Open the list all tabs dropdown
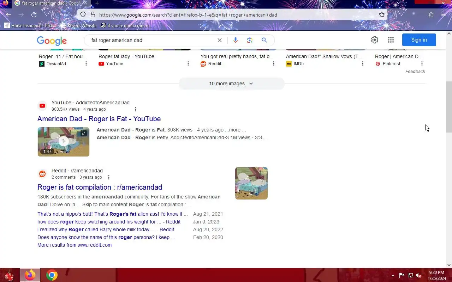The image size is (452, 282). (399, 3)
